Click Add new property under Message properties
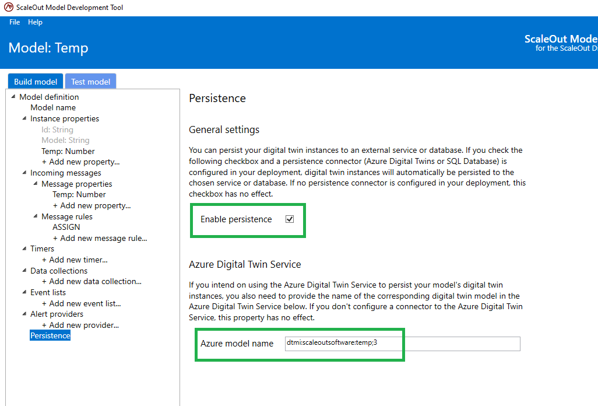598x406 pixels. (92, 206)
